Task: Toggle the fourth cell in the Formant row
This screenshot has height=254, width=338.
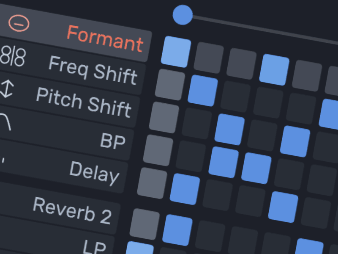Action: point(274,69)
